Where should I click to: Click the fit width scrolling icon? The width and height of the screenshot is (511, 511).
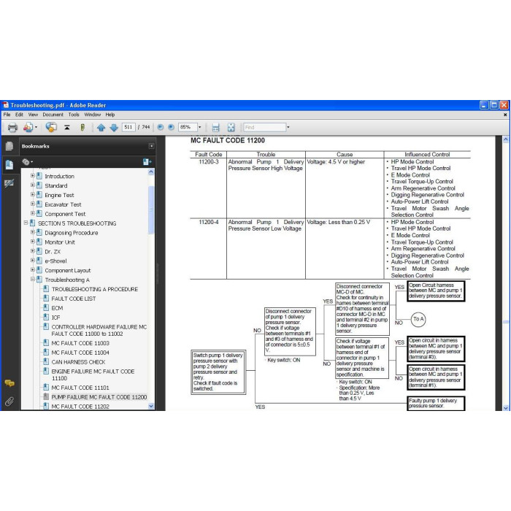tap(216, 128)
